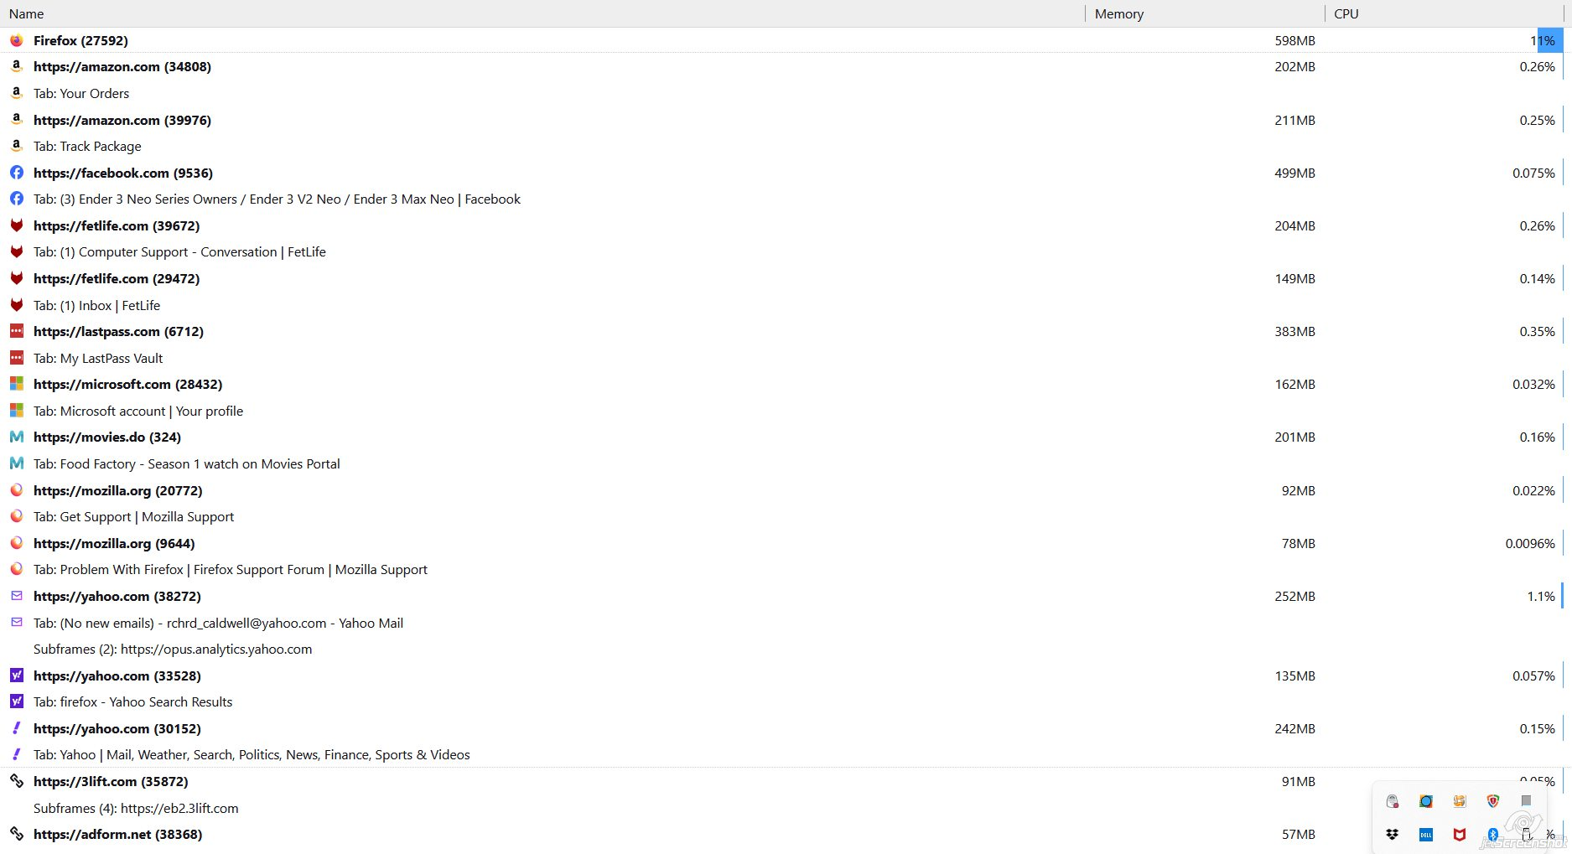1572x854 pixels.
Task: Click the Microsoft logo beside https://microsoft.com (28432)
Action: click(16, 384)
